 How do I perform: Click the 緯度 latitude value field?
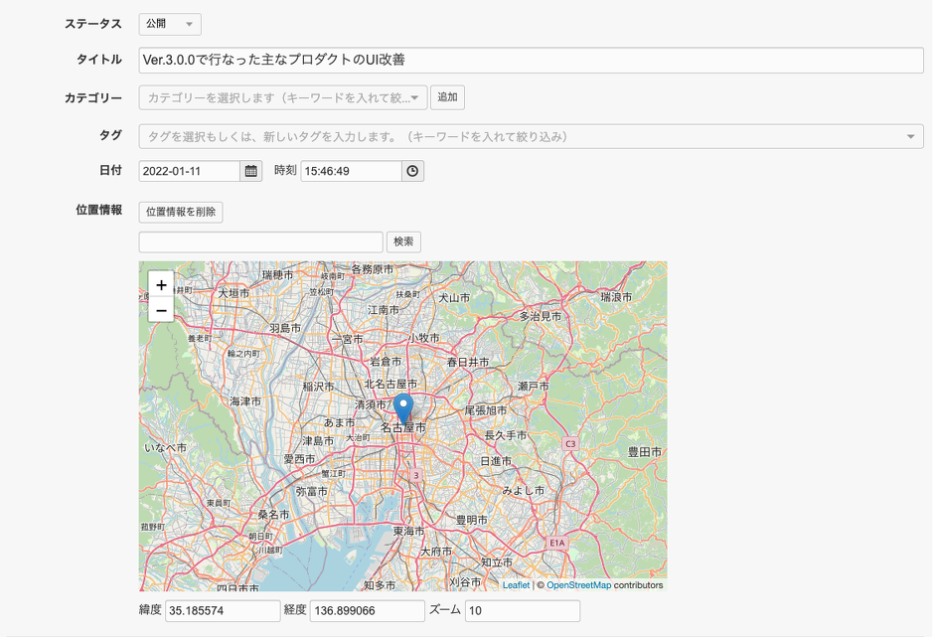223,610
